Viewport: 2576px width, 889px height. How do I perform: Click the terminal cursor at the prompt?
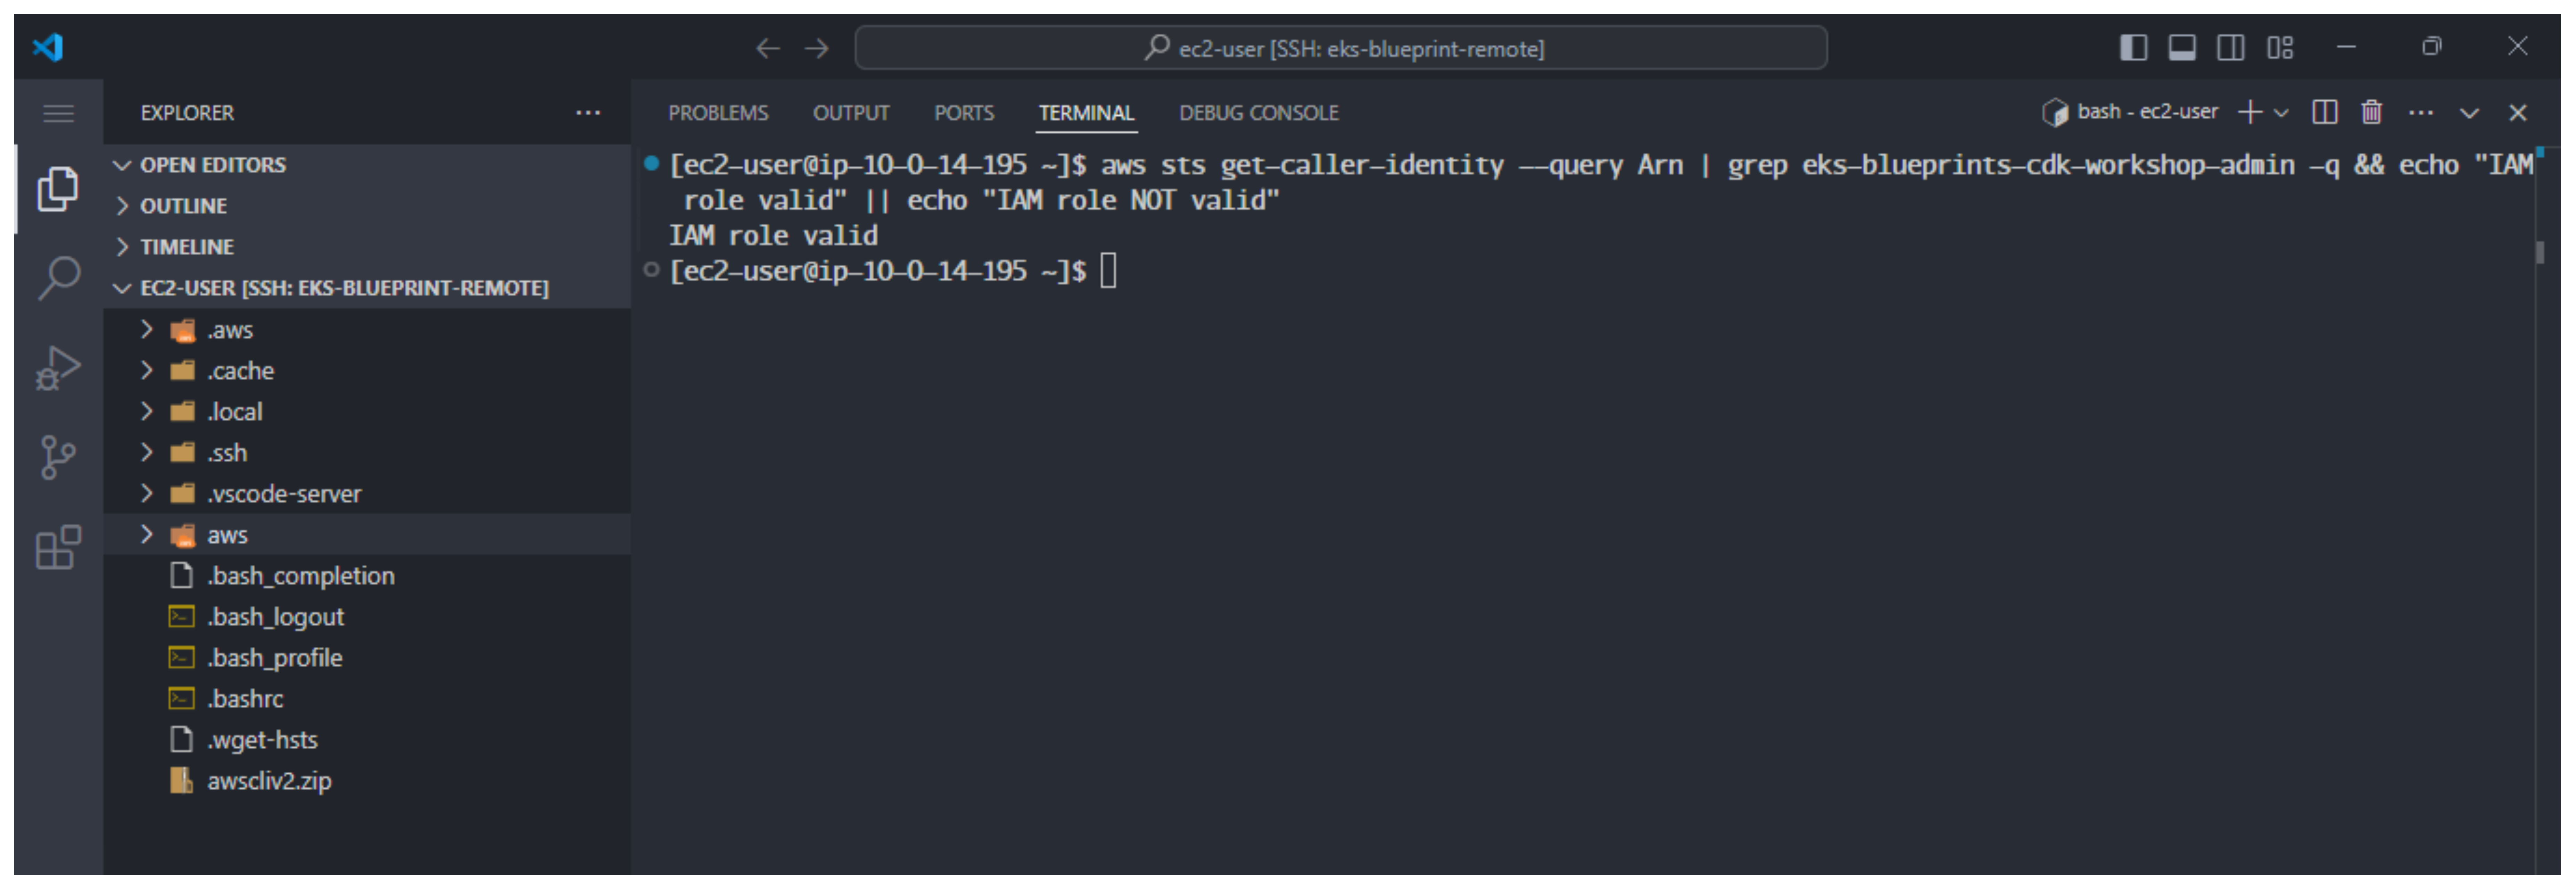[x=1108, y=271]
